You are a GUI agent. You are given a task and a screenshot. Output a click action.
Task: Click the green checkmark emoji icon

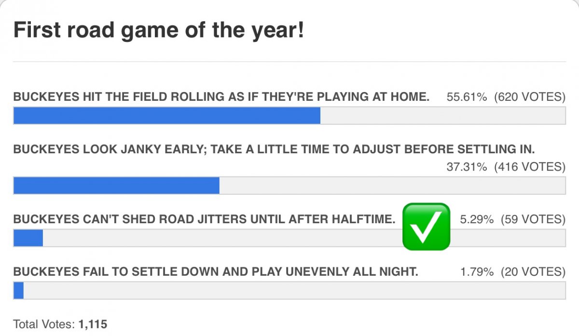[x=426, y=227]
